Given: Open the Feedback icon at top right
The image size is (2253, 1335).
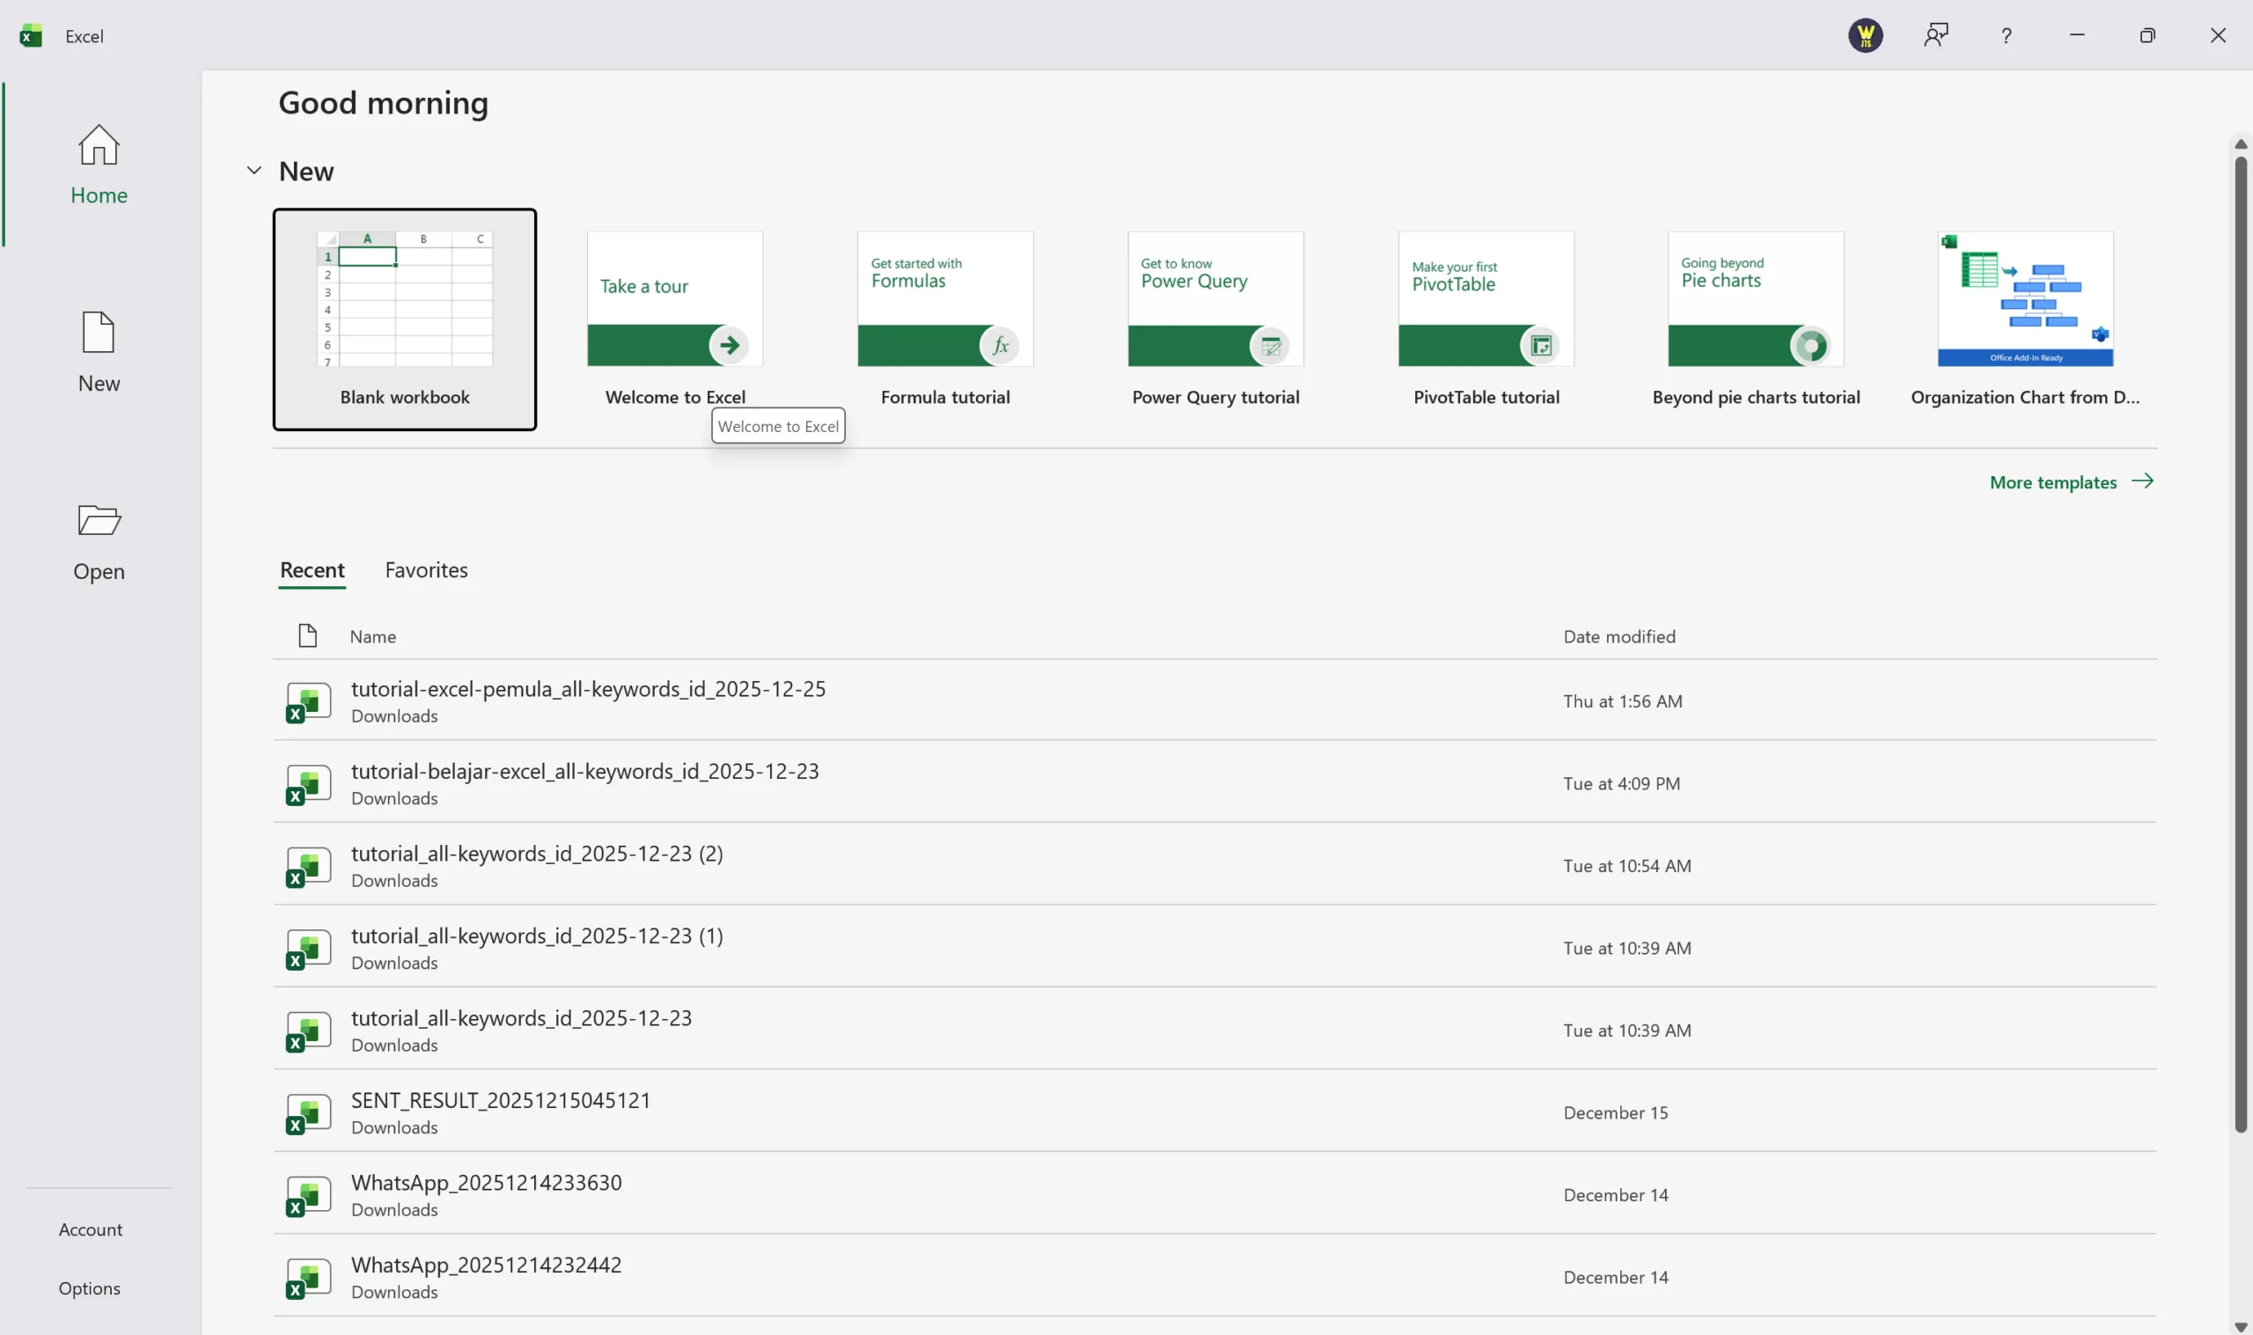Looking at the screenshot, I should click(x=1935, y=35).
